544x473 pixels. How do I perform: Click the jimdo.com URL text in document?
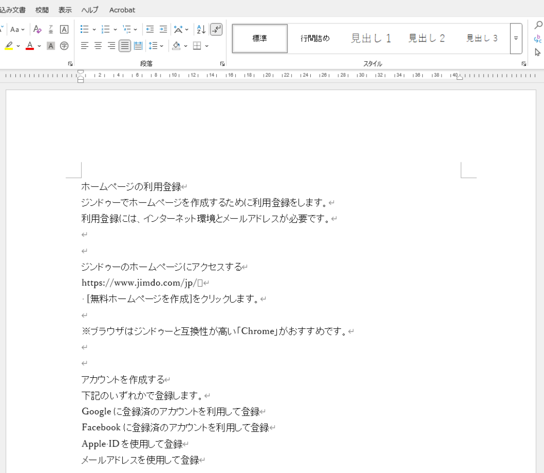pos(139,283)
